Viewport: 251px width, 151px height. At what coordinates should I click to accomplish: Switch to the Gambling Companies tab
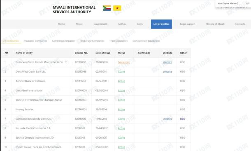pyautogui.click(x=64, y=41)
